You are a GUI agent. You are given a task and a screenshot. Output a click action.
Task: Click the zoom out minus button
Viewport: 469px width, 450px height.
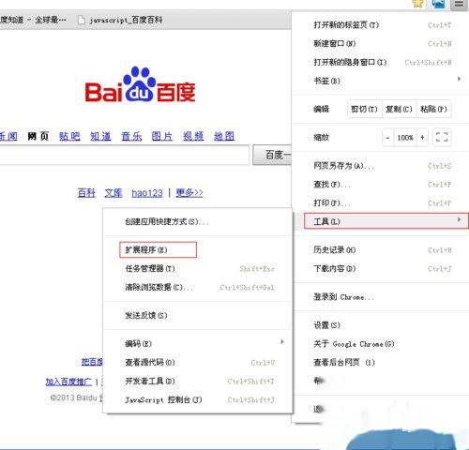387,137
